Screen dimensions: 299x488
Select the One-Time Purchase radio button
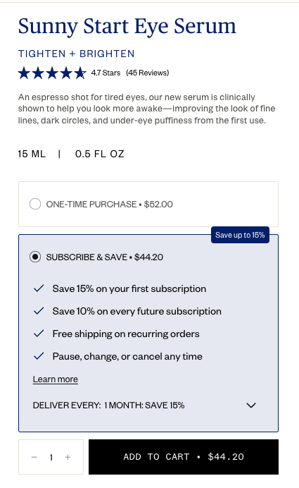(35, 205)
